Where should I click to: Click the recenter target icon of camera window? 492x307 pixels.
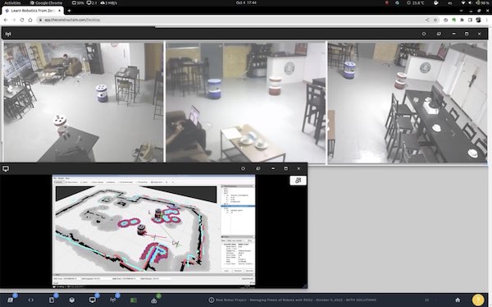[424, 34]
